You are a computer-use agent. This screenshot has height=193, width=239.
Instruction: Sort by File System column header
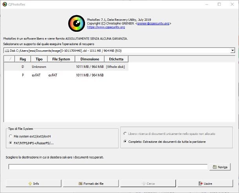point(61,59)
